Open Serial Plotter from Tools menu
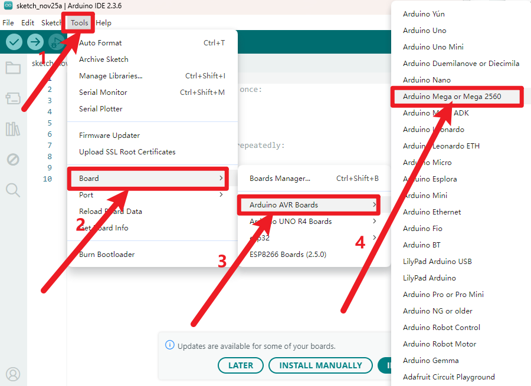531x386 pixels. (x=152, y=109)
